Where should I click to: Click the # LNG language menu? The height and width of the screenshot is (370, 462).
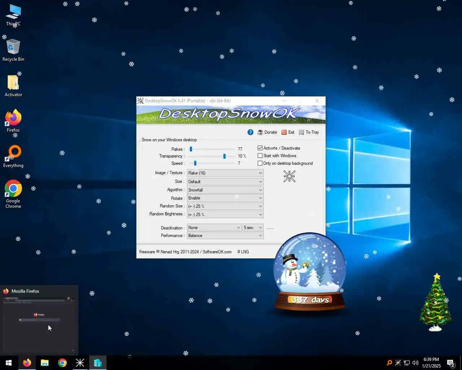[x=243, y=252]
